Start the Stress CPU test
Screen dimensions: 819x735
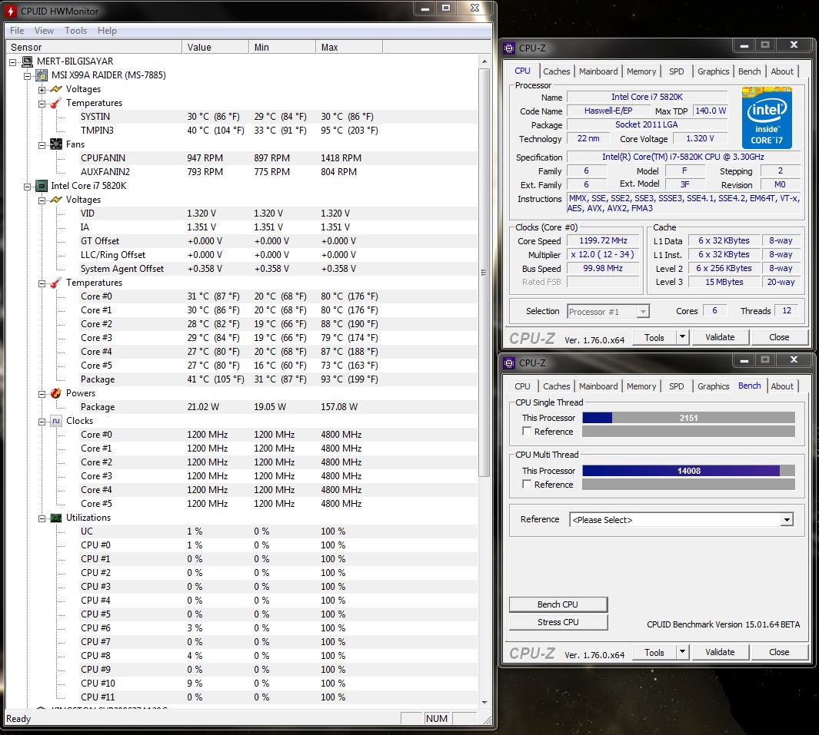(x=558, y=622)
